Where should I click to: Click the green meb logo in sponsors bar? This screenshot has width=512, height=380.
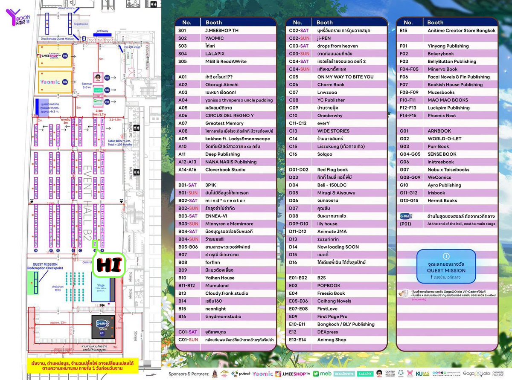point(322,374)
